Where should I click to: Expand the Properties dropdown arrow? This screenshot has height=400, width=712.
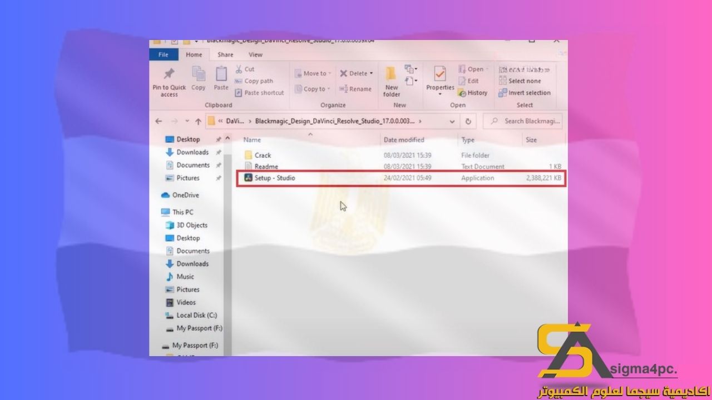(440, 94)
